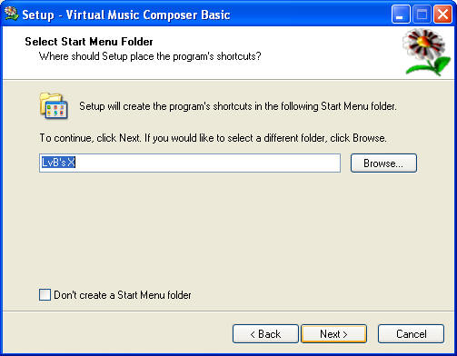Screen dimensions: 457x356
Task: Click the highlighted "LvB's X" text
Action: tap(58, 163)
